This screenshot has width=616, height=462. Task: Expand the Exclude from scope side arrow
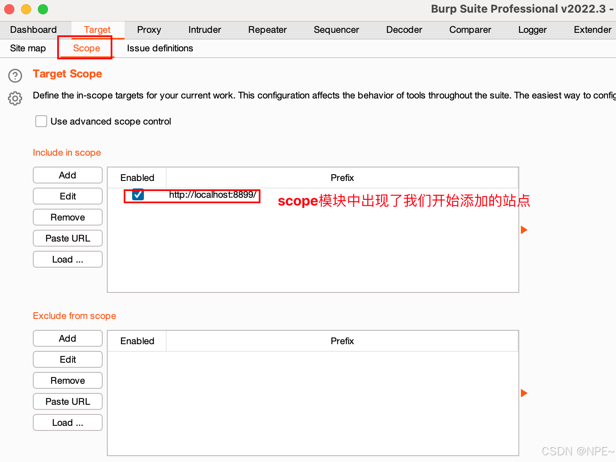524,393
